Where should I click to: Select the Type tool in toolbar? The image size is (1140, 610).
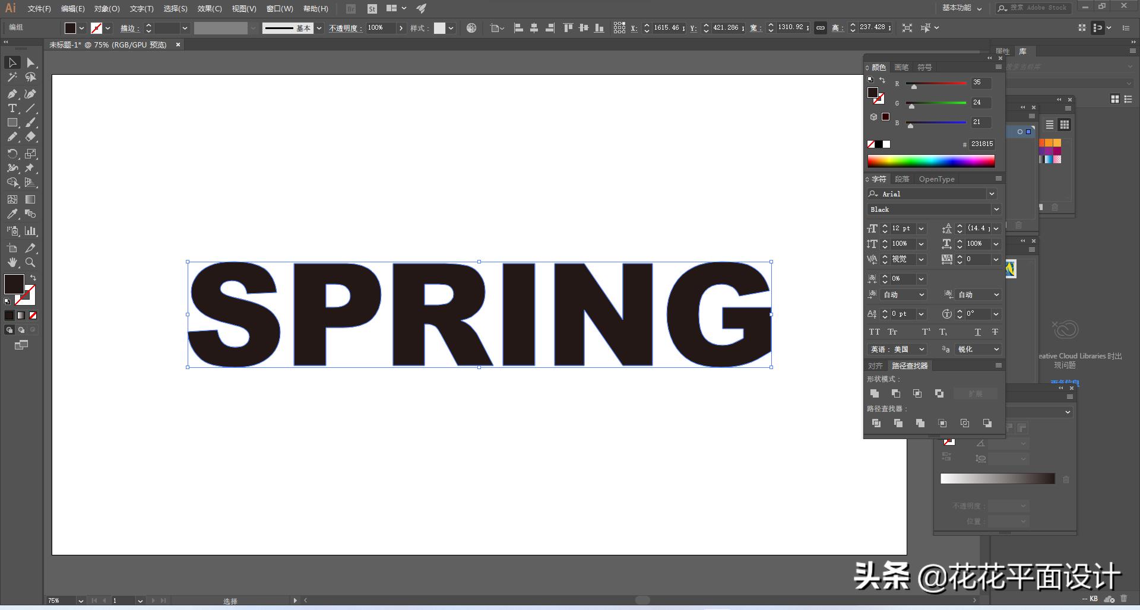tap(12, 108)
